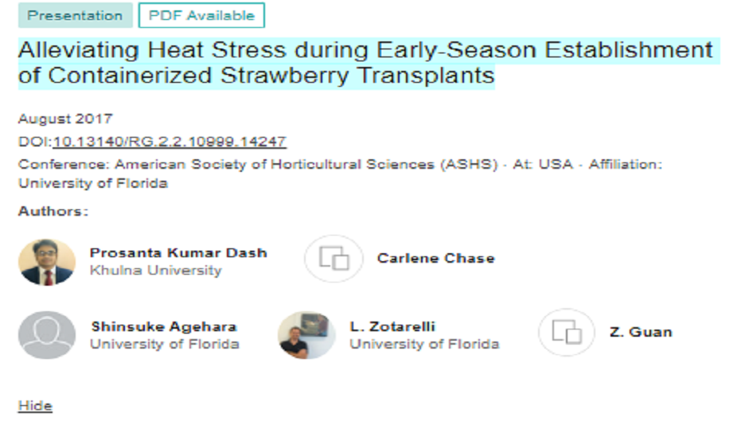The height and width of the screenshot is (441, 745).
Task: Click Prosanta Kumar Dash's profile photo
Action: 47,262
